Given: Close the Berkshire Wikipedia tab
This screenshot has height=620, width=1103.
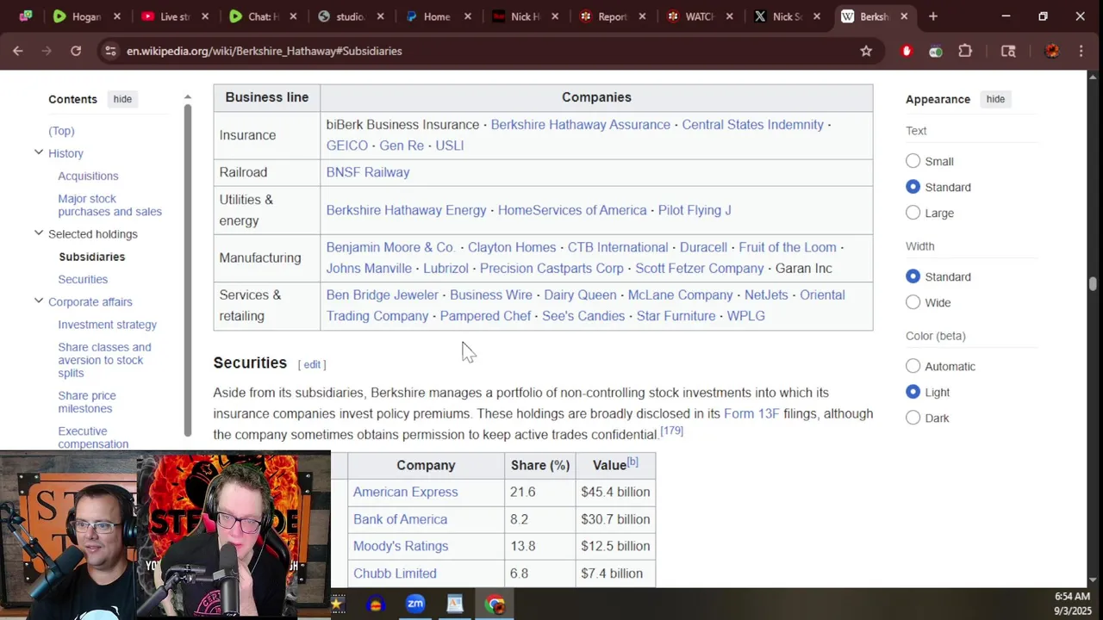Looking at the screenshot, I should (x=904, y=16).
